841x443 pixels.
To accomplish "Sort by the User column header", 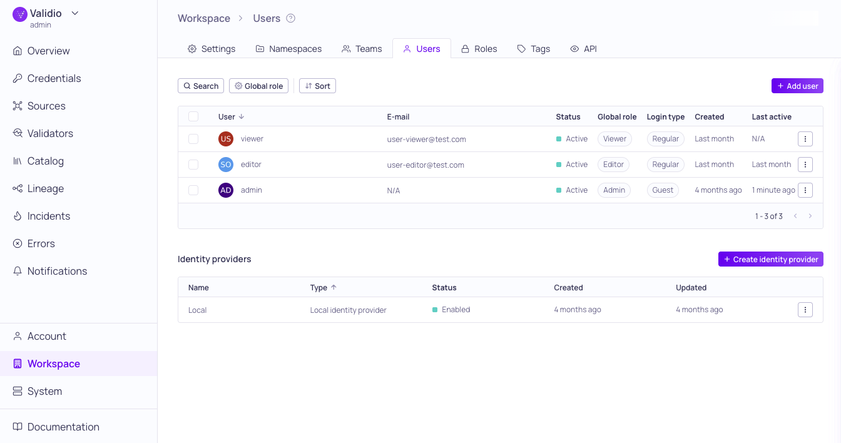I will click(x=231, y=116).
